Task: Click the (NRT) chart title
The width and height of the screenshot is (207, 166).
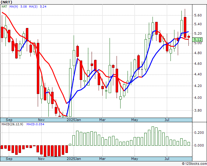Action: click(6, 2)
